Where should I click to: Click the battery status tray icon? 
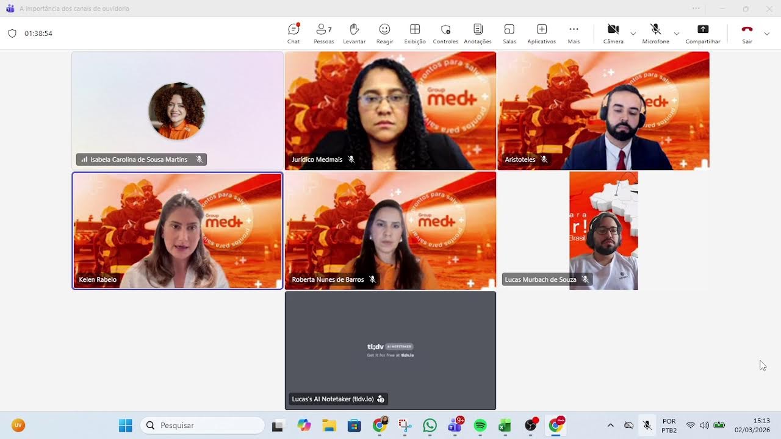coord(719,426)
